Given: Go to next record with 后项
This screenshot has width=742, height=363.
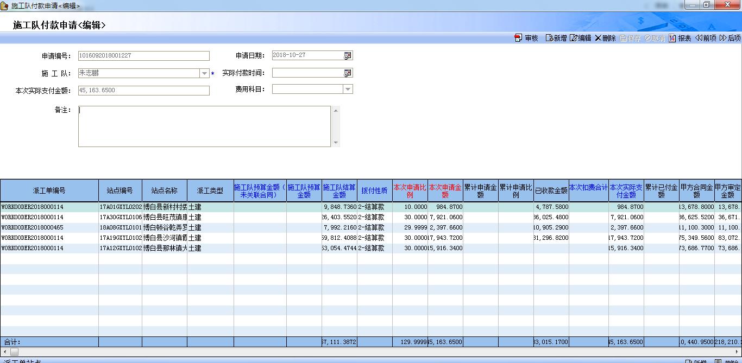Looking at the screenshot, I should click(x=730, y=38).
